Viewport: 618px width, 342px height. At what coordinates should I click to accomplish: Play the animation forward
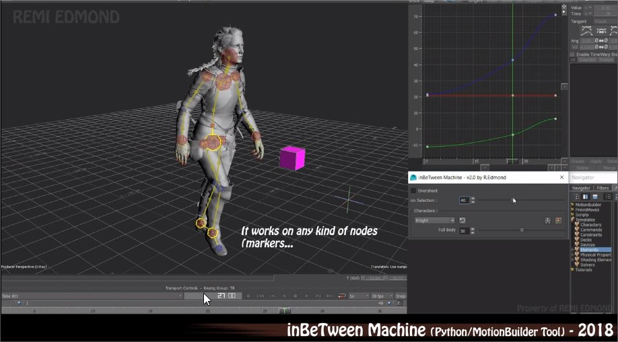click(306, 296)
